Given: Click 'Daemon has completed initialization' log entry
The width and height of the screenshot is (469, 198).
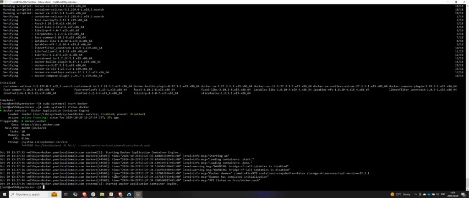Looking at the screenshot, I should pos(238,177).
